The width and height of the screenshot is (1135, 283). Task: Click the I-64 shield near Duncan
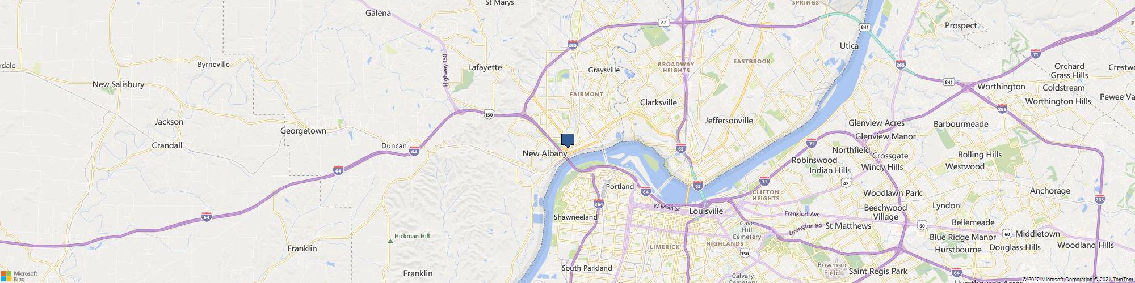coord(414,151)
